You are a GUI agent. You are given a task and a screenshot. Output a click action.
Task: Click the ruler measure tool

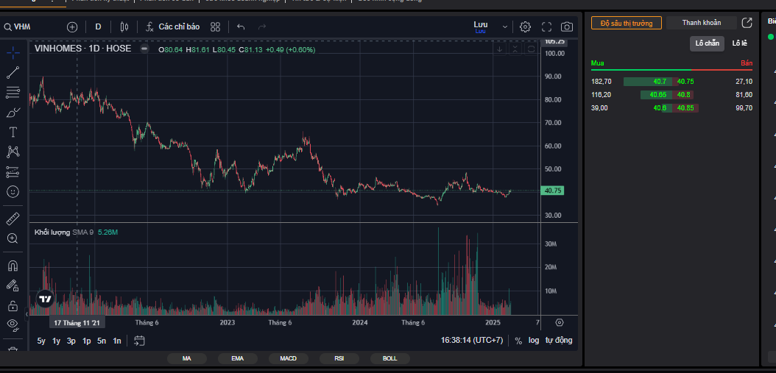[13, 219]
